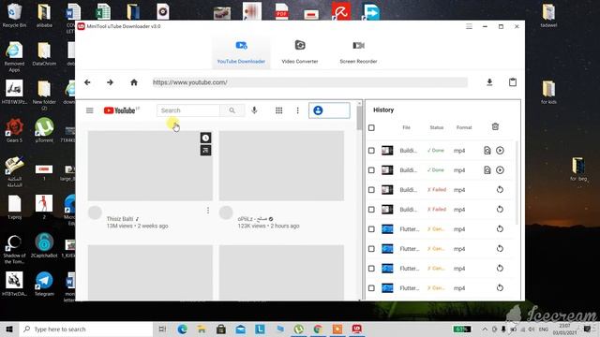Open File Explorer from the taskbar

pyautogui.click(x=202, y=329)
